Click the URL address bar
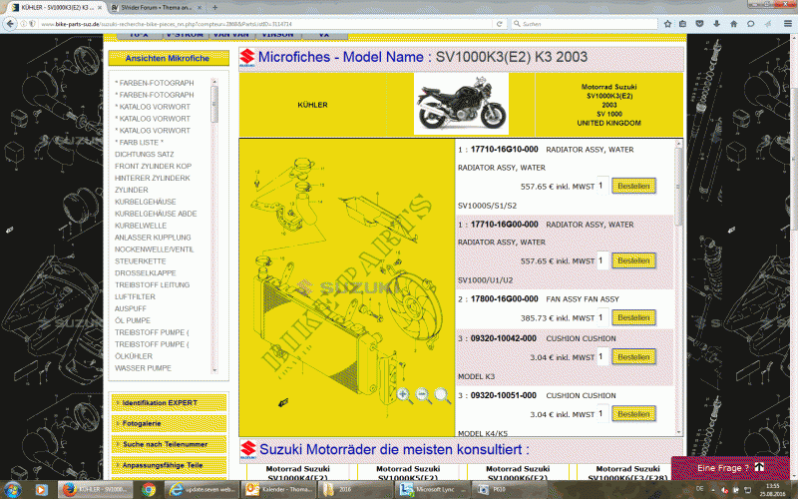Screen dimensions: 798x499 tap(264, 24)
